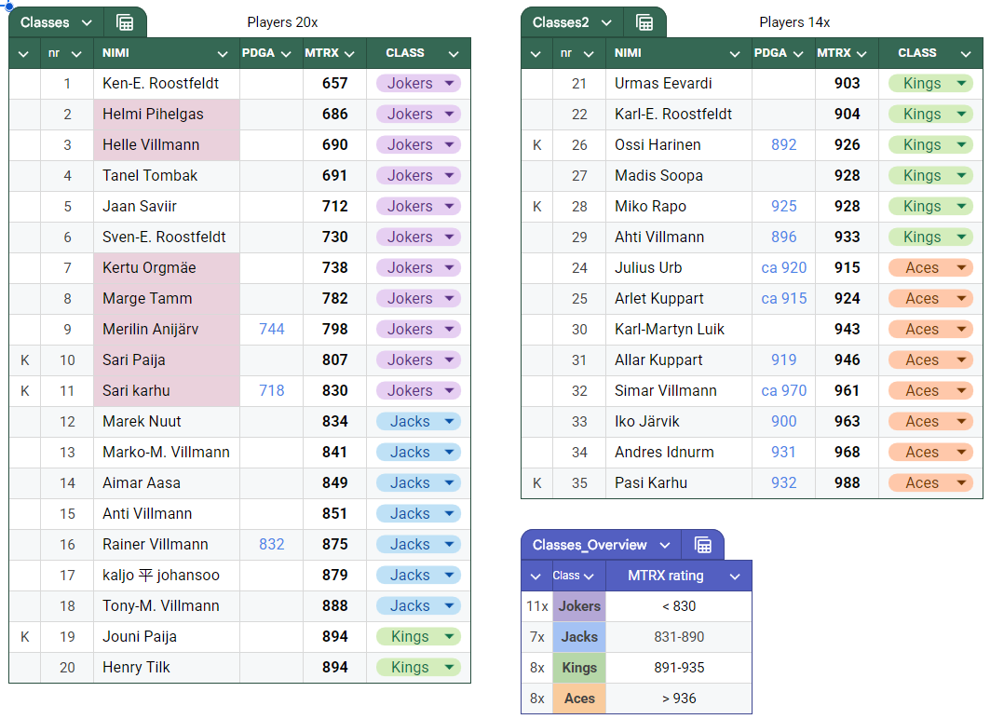Viewport: 990px width, 719px height.
Task: Click PDGA rating 832 for Rainer Villmann
Action: click(x=271, y=545)
